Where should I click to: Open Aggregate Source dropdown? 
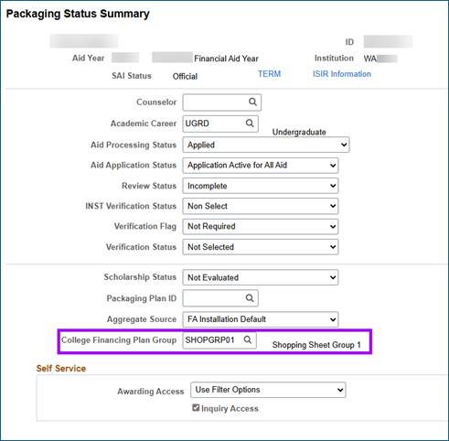(261, 319)
